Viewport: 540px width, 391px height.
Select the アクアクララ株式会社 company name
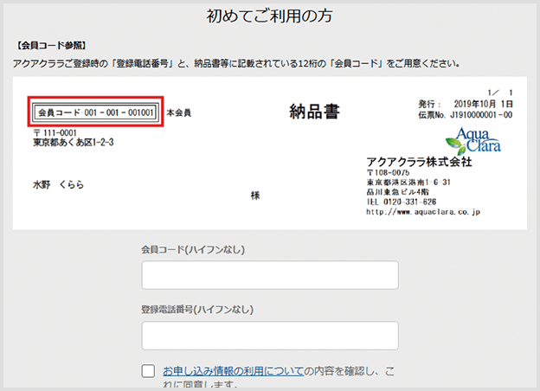(419, 162)
